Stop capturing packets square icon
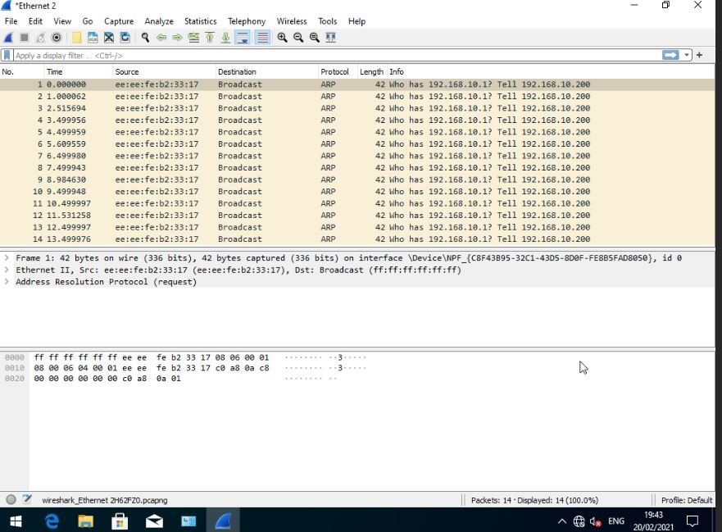 pyautogui.click(x=25, y=38)
